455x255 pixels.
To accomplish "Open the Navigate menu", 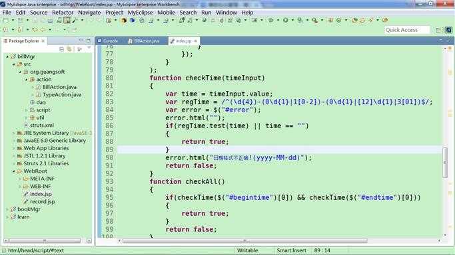I will pos(89,13).
